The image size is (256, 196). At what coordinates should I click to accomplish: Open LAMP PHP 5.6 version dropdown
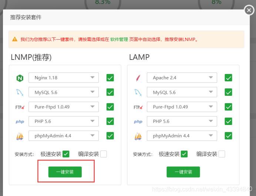tap(182, 121)
